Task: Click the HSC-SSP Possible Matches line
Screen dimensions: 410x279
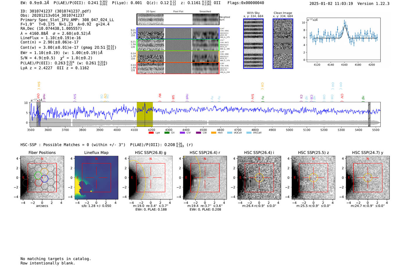Action: [x=107, y=145]
